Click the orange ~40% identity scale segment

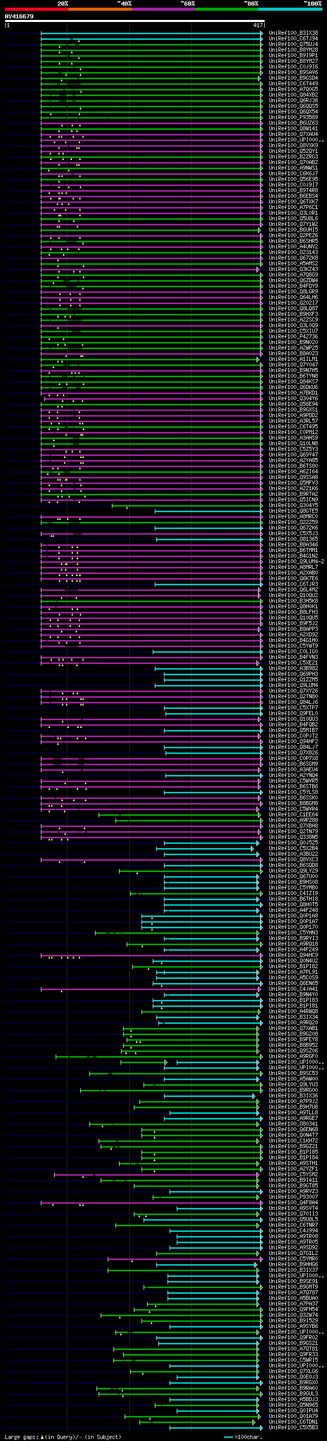[100, 10]
